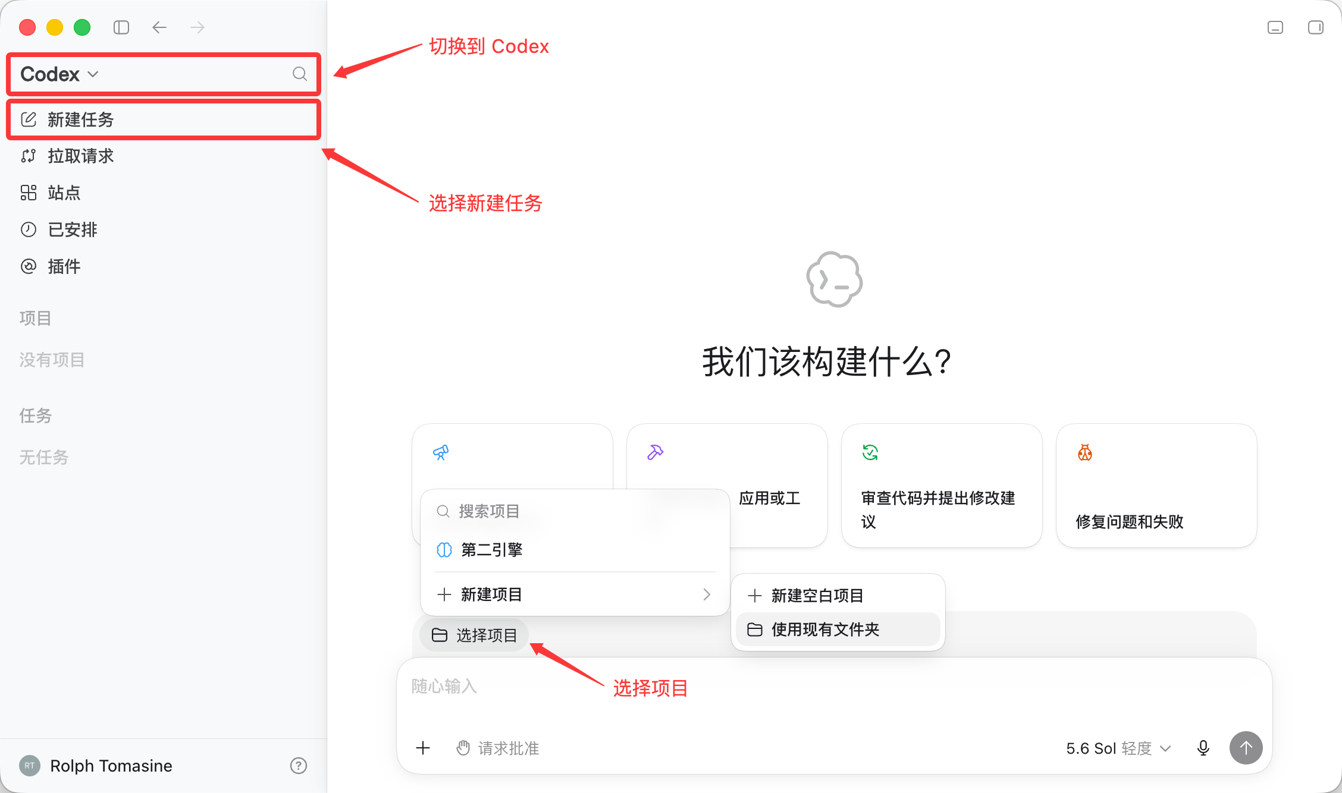This screenshot has height=793, width=1342.
Task: Expand the Codex switcher dropdown
Action: (x=59, y=74)
